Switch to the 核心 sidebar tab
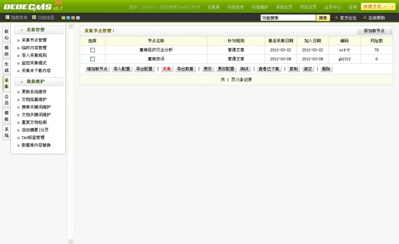This screenshot has height=244, width=399. pyautogui.click(x=7, y=35)
